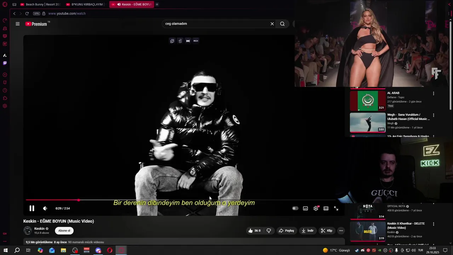Open a new browser tab with the plus

(157, 4)
